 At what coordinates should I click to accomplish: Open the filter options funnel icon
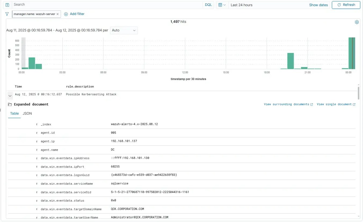[x=7, y=14]
